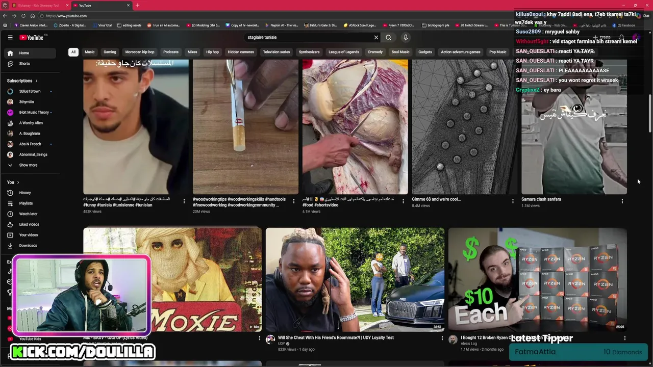
Task: Click the page vertical scrollbar
Action: coord(650,113)
